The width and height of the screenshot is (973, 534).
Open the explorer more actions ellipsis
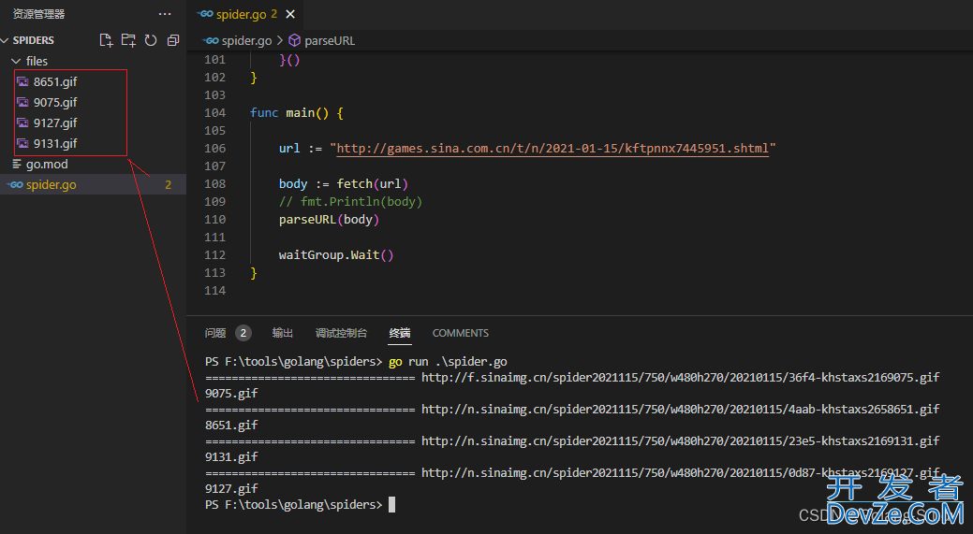(x=165, y=14)
